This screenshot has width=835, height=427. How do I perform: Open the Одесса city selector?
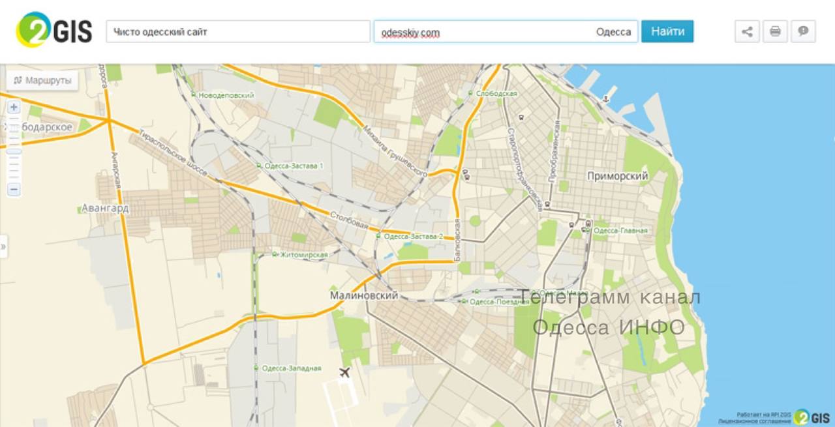point(613,32)
